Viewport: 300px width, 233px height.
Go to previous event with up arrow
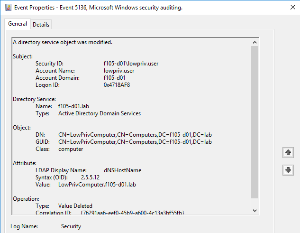(287, 153)
